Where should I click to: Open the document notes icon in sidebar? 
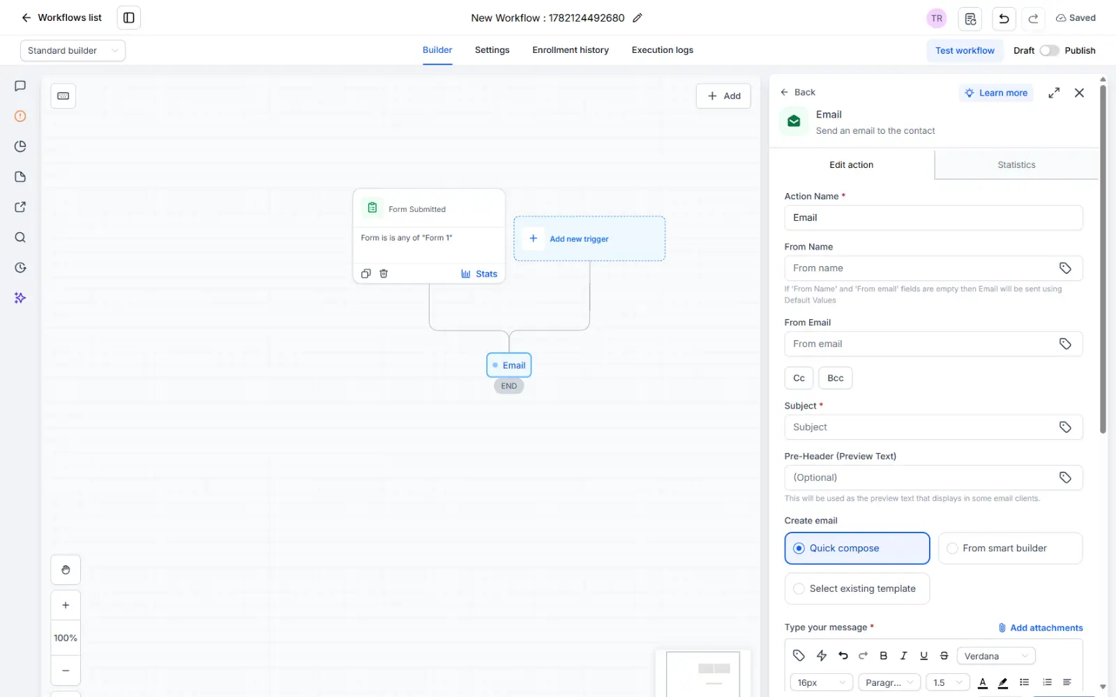(x=20, y=177)
